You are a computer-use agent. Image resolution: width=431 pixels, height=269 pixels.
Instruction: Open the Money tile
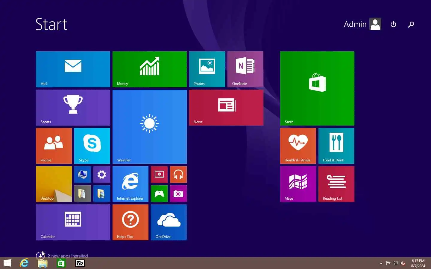(x=150, y=69)
